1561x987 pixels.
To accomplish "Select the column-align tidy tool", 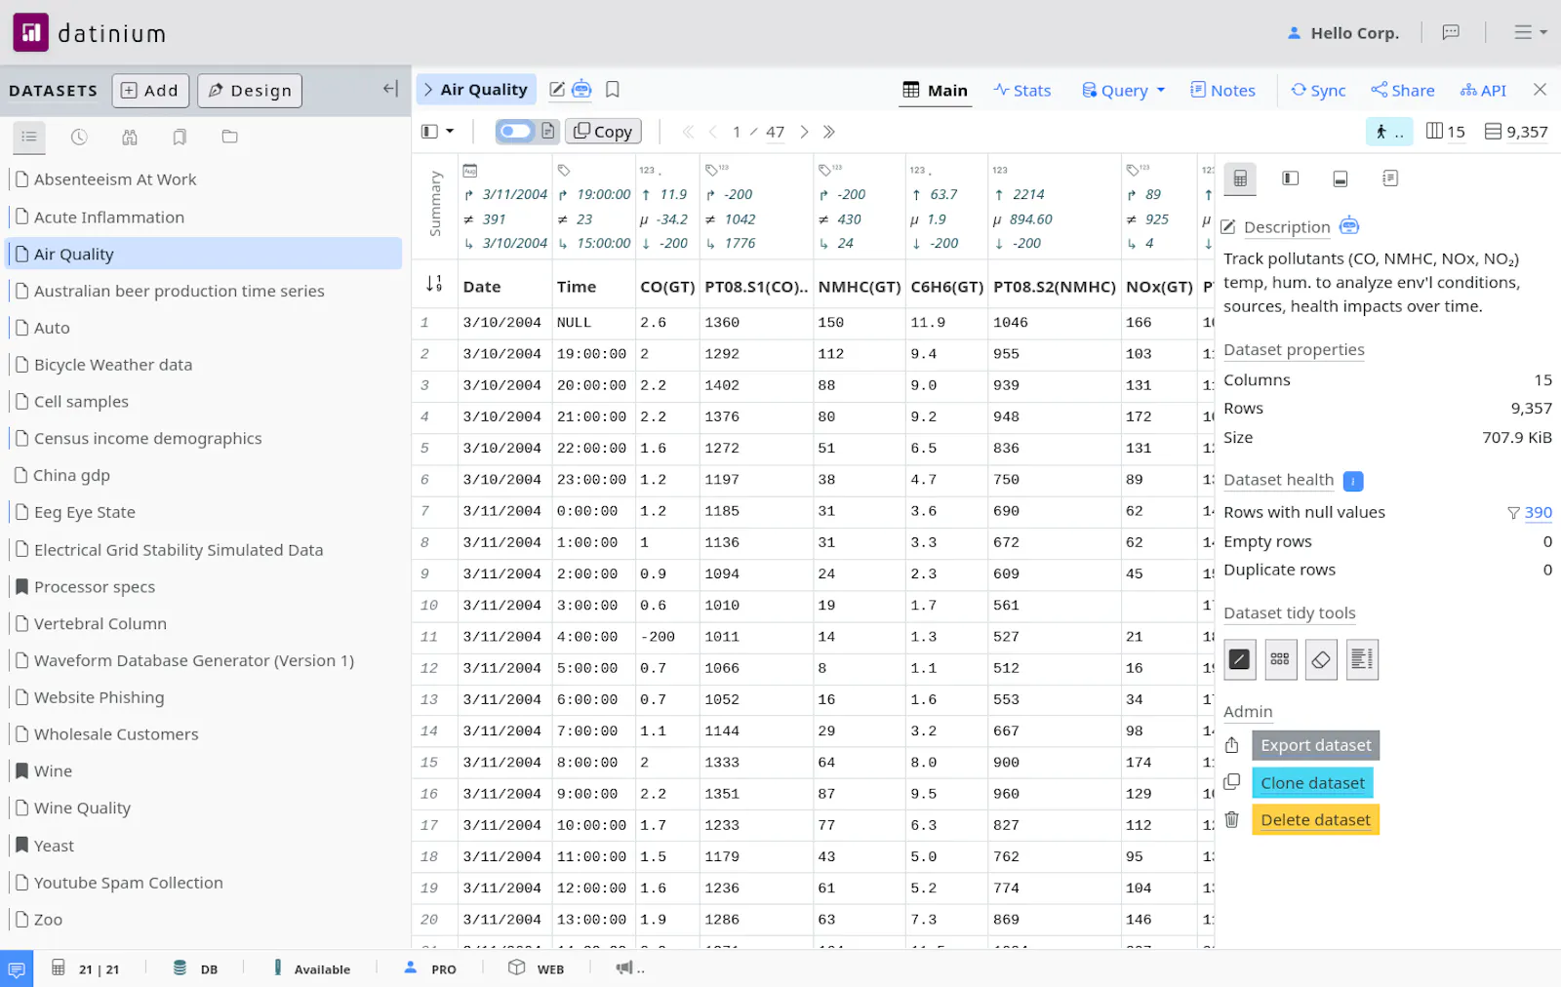I will tap(1362, 659).
